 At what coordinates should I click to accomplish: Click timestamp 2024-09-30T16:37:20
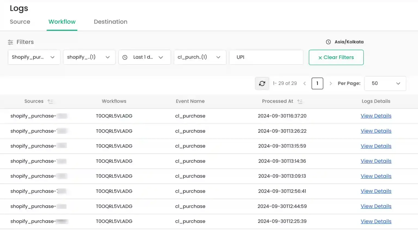pyautogui.click(x=282, y=116)
